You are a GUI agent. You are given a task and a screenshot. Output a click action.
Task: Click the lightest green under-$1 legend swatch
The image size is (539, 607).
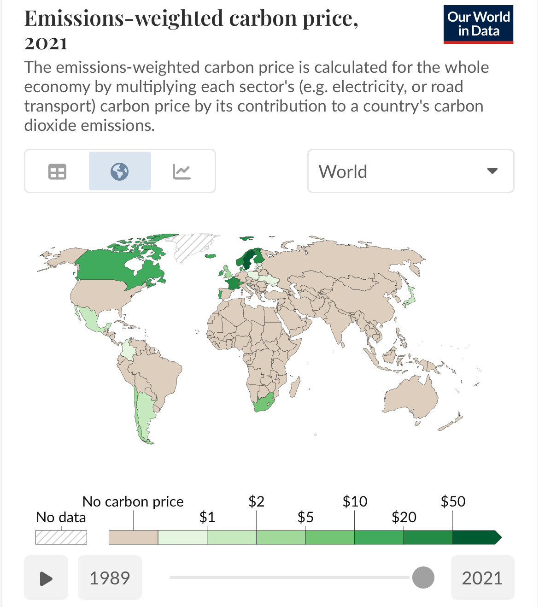pyautogui.click(x=182, y=537)
